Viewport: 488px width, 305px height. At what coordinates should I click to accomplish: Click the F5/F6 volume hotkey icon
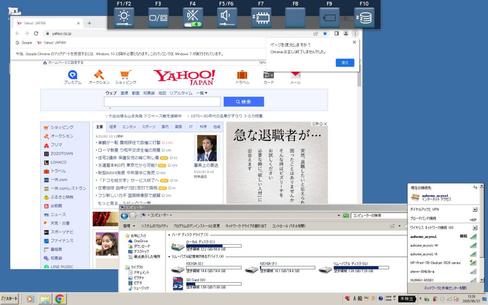coord(227,17)
